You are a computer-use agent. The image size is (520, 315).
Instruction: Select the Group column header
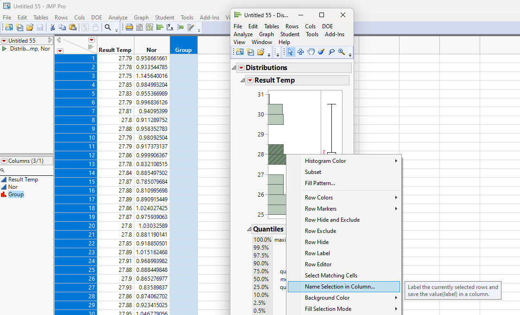click(184, 50)
